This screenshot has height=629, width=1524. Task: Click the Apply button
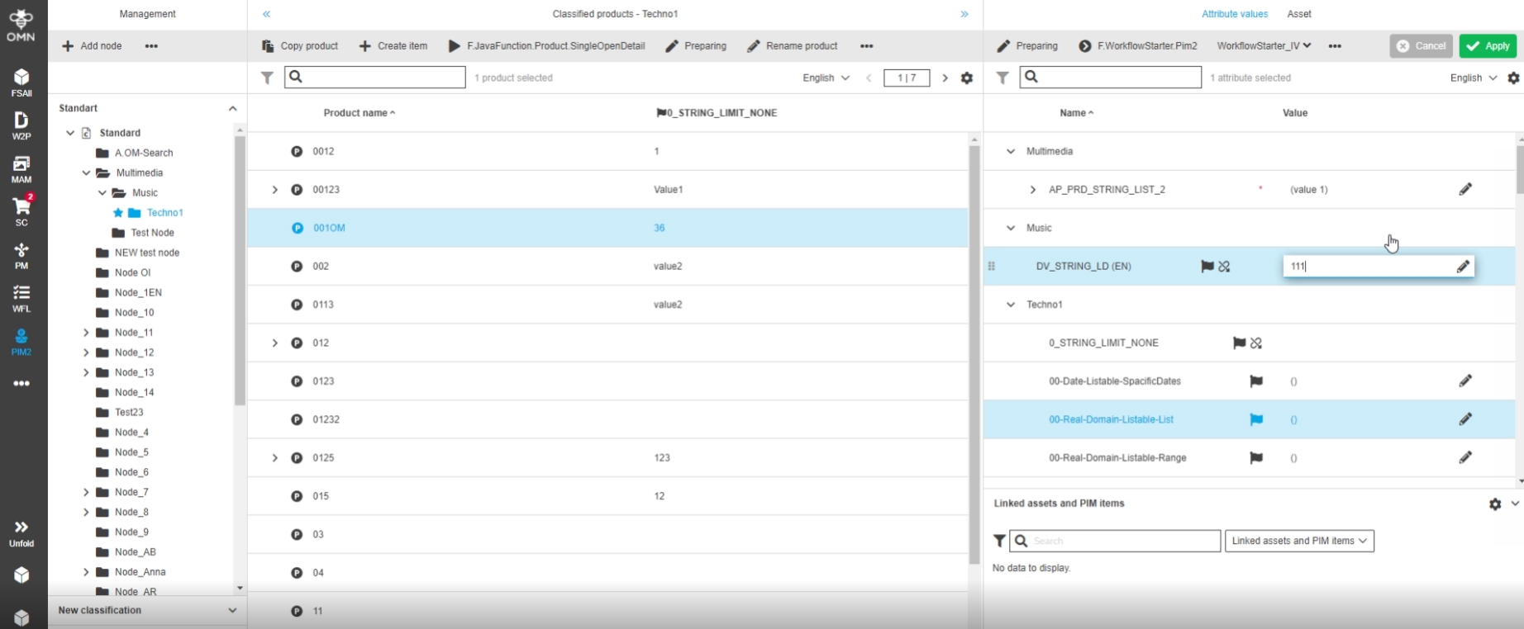(x=1488, y=46)
